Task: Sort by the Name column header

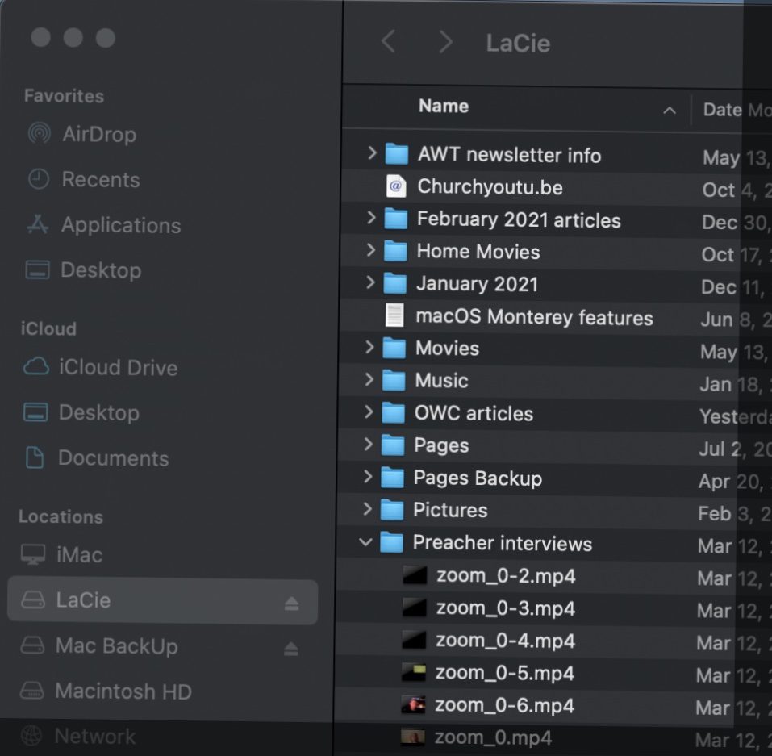Action: point(444,107)
